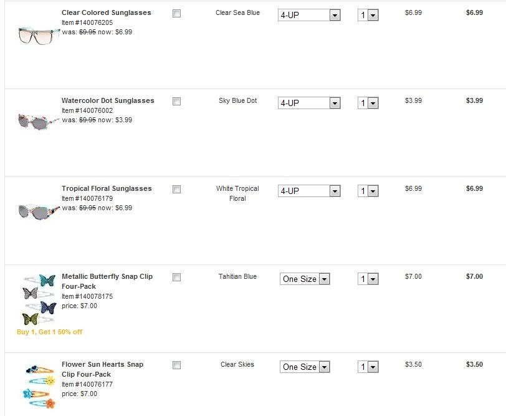Click the Buy 1, Get 1 50% off promo
The width and height of the screenshot is (506, 416).
tap(49, 332)
